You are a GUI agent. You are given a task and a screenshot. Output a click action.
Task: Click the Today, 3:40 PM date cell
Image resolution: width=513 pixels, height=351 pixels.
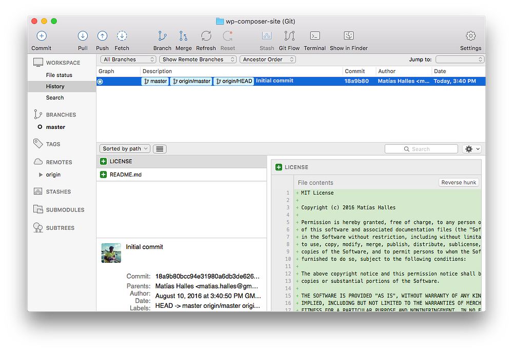click(455, 81)
